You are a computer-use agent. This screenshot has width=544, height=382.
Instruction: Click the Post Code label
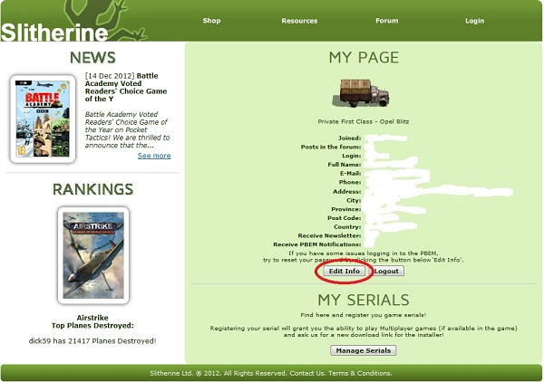point(345,218)
